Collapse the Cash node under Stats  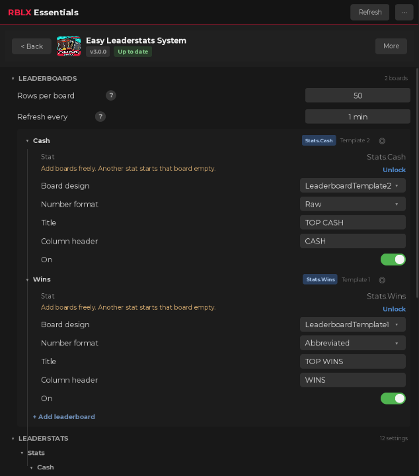click(x=32, y=467)
